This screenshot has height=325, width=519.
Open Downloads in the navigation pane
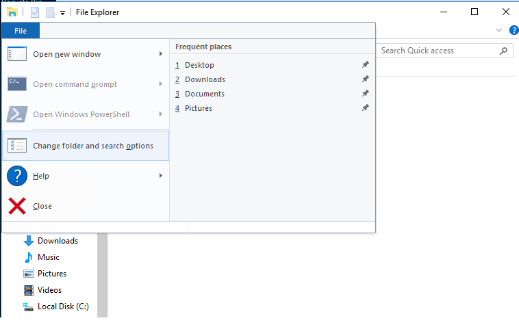(58, 241)
